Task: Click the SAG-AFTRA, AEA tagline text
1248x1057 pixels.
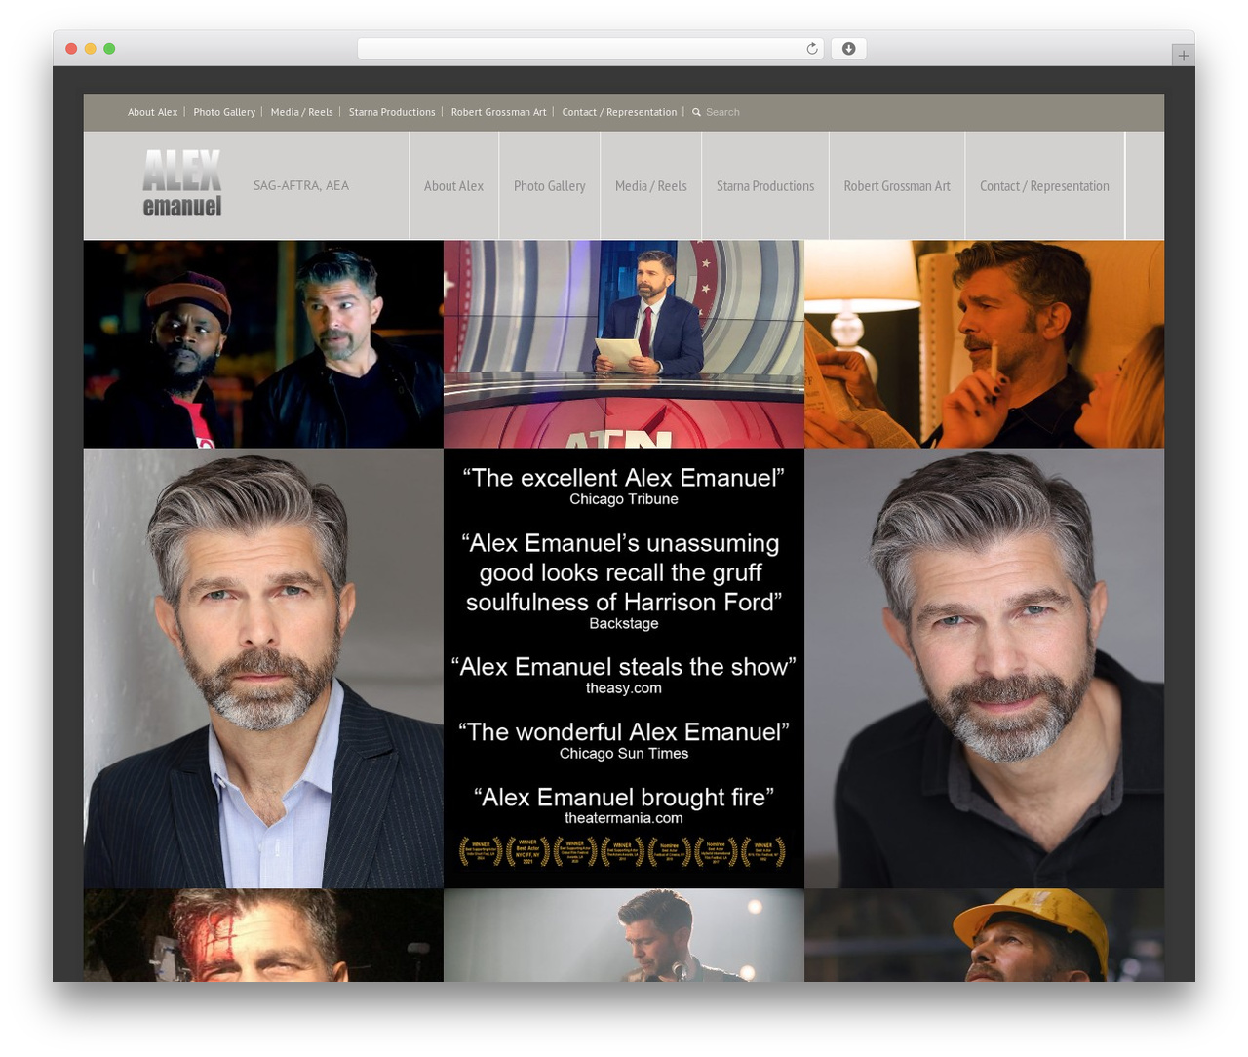Action: [301, 185]
